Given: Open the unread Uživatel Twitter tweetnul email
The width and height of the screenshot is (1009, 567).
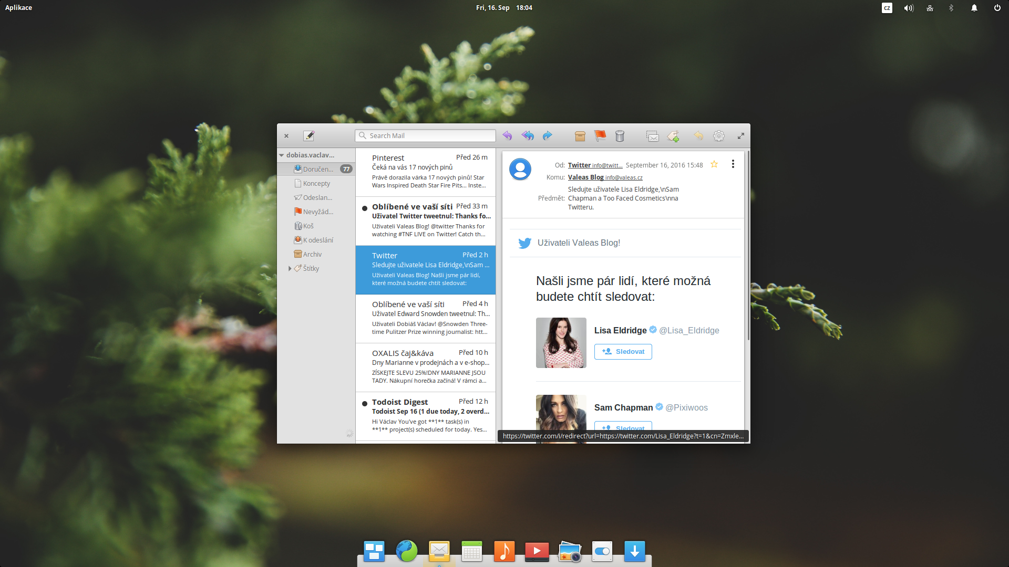Looking at the screenshot, I should [x=426, y=221].
